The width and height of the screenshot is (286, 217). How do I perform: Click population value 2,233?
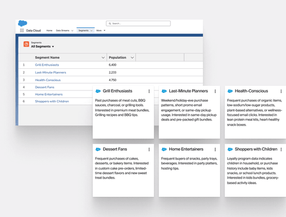tap(113, 72)
